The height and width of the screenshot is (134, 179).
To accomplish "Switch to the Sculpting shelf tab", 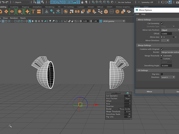I will coord(14,7).
